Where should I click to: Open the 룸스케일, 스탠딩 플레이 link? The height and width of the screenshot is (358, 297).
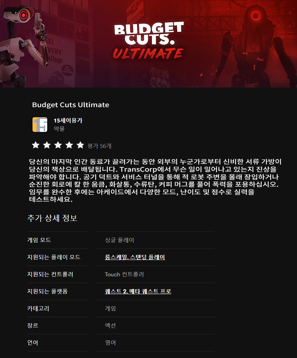[x=135, y=257]
